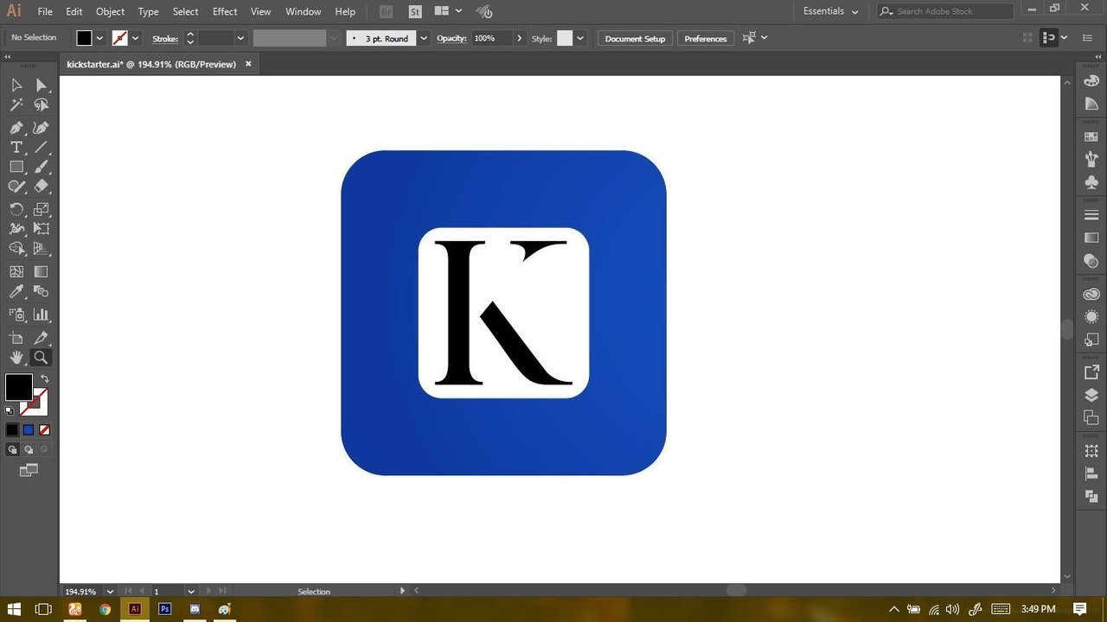Click the Document Setup button

pos(635,38)
